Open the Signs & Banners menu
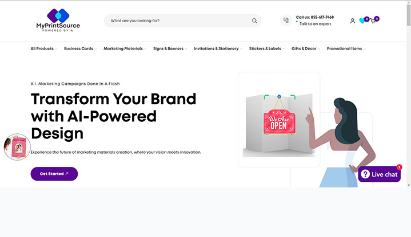The image size is (411, 237). tap(170, 48)
